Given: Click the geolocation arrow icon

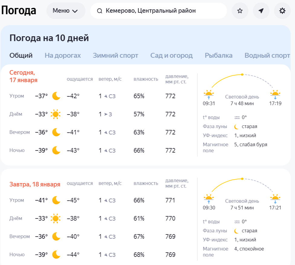Looking at the screenshot, I should point(261,11).
